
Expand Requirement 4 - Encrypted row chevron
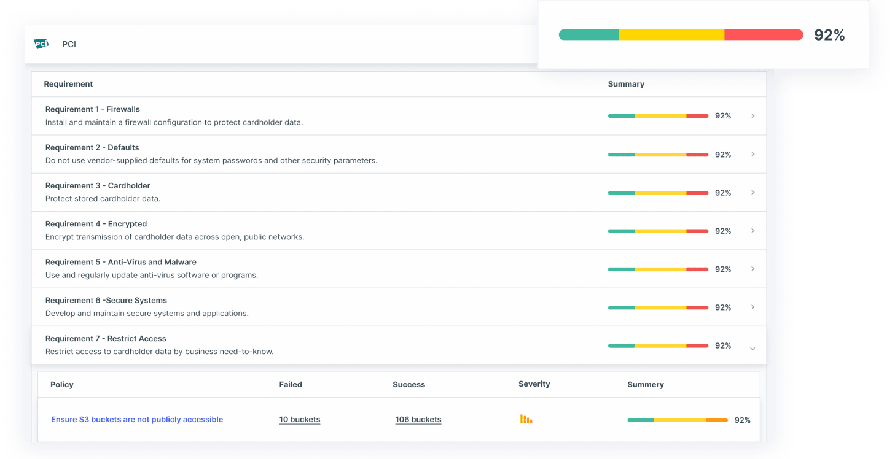click(752, 231)
